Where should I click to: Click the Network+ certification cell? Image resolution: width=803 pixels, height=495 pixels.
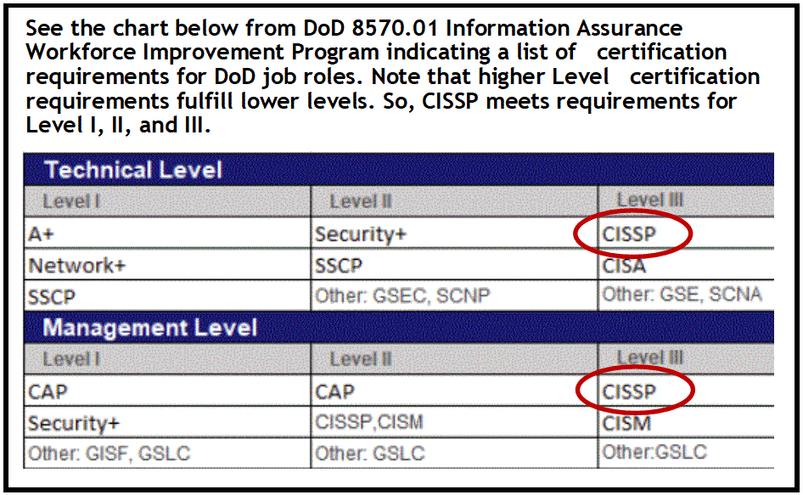point(167,265)
